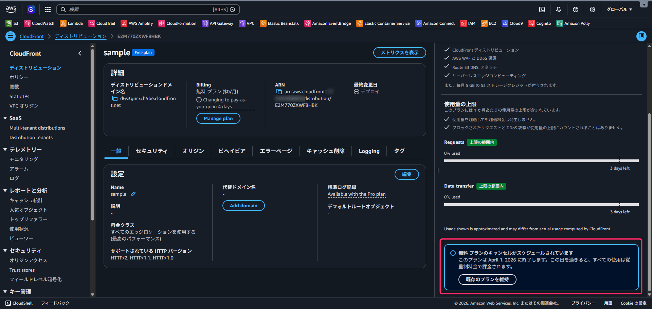Viewport: 652px width, 309px height.
Task: Copy the ARN value
Action: (279, 92)
